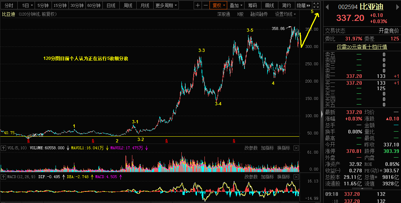This screenshot has width=401, height=203.
Task: Click the chart title 比亚迪 (120分钟线,前复权)
Action: pyautogui.click(x=30, y=14)
